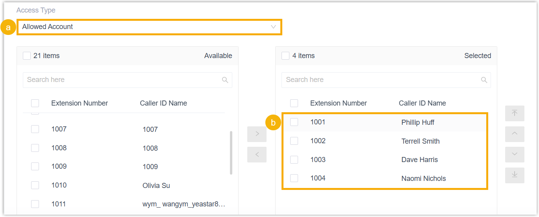539x217 pixels.
Task: Click Extension Number header in Available list
Action: click(80, 103)
